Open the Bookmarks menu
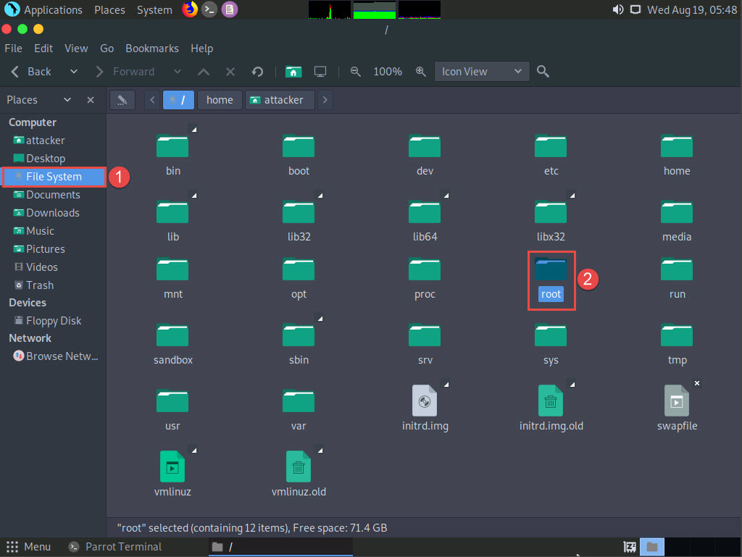Viewport: 742px width, 557px height. point(152,49)
